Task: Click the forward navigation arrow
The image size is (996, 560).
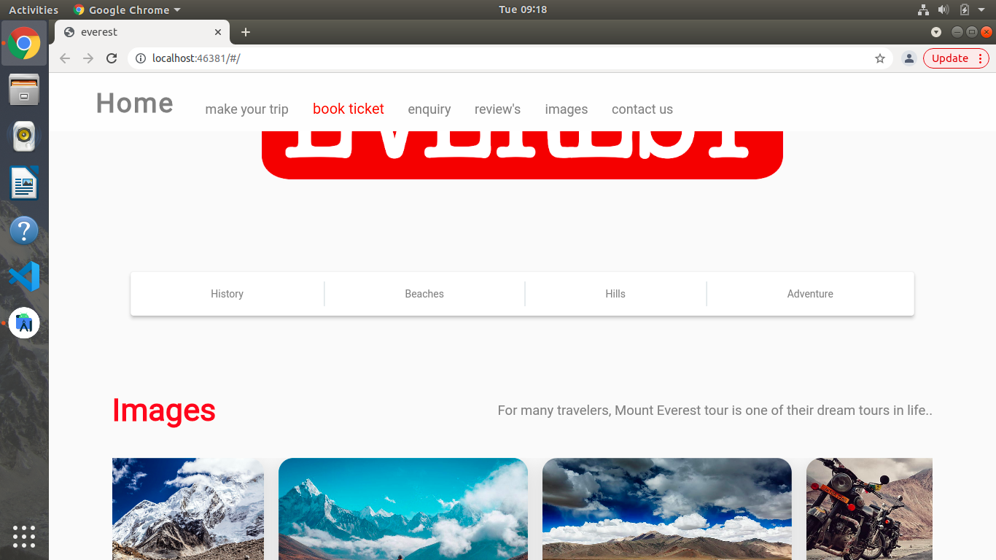Action: (x=87, y=58)
